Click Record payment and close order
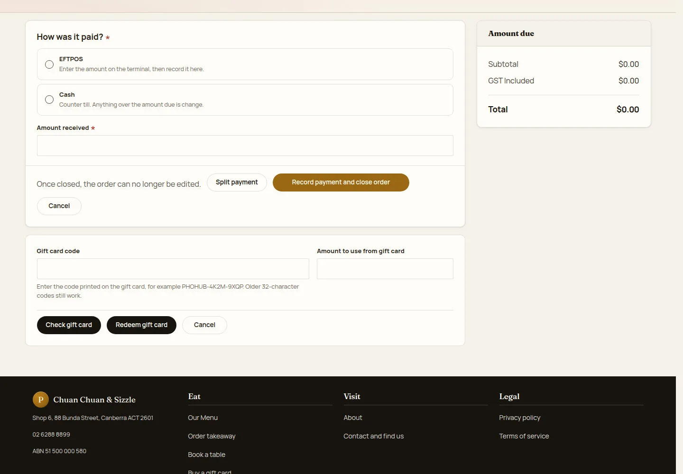683x474 pixels. (x=341, y=182)
